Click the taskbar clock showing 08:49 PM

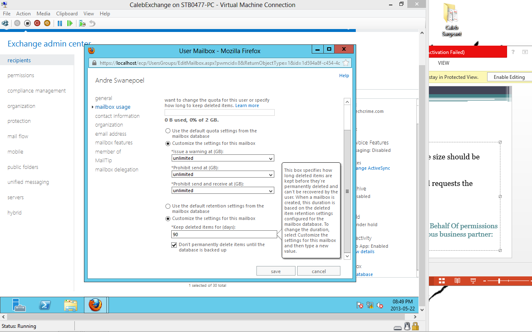click(402, 305)
